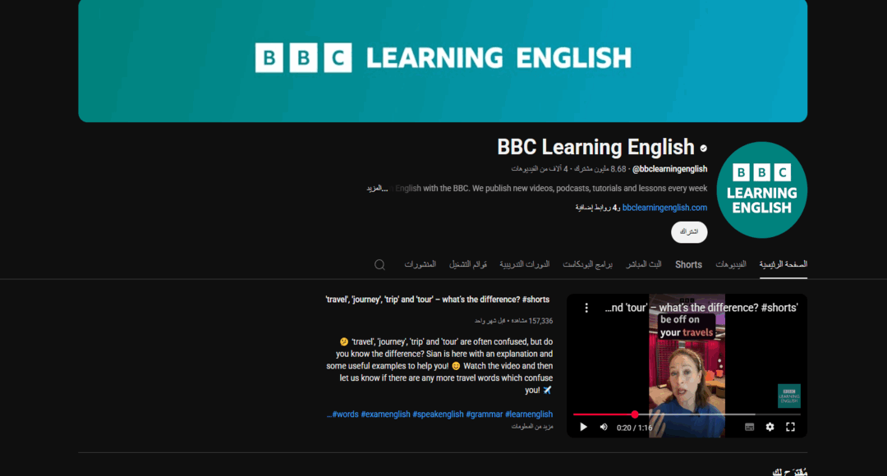The height and width of the screenshot is (476, 887).
Task: Click the BBC Learning English banner logo
Action: coord(443,58)
